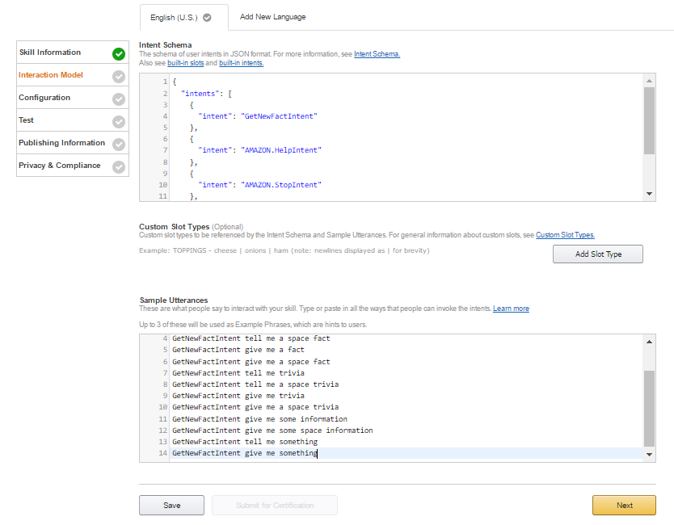The image size is (674, 525).
Task: Open the built-in intents link
Action: [241, 63]
